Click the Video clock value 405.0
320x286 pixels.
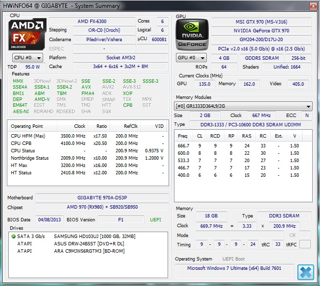[x=298, y=84]
